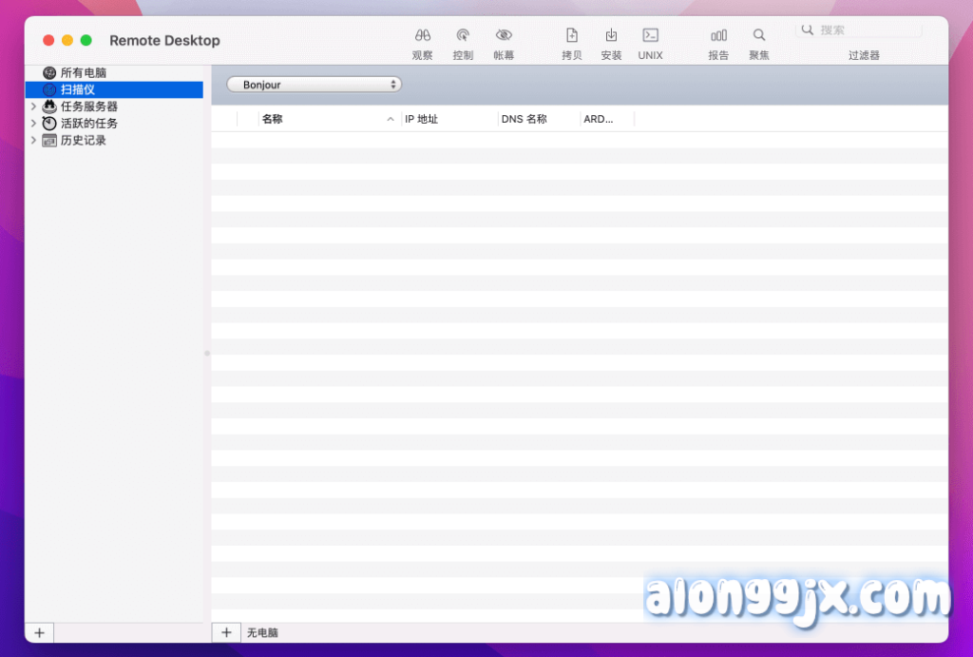The image size is (973, 657).
Task: Click the DNS 名称 column header
Action: click(x=537, y=120)
